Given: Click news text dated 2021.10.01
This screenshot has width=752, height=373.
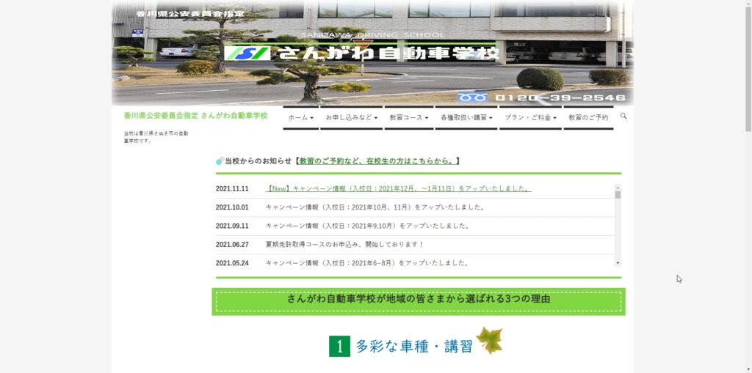Looking at the screenshot, I should tap(376, 207).
